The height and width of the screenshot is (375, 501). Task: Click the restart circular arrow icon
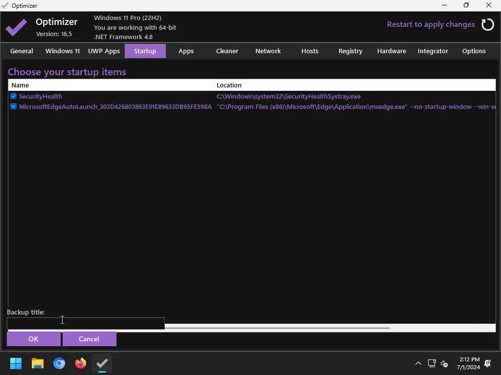tap(488, 24)
